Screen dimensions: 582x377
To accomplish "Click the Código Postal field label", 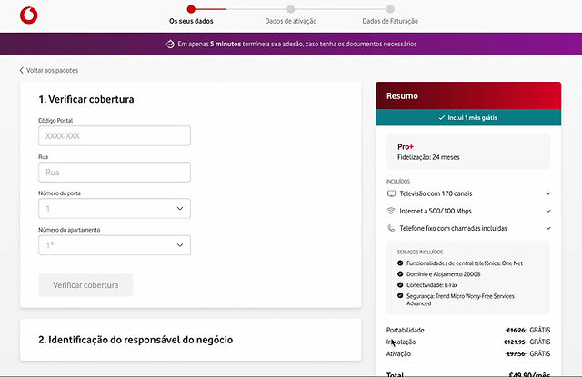I will [55, 121].
